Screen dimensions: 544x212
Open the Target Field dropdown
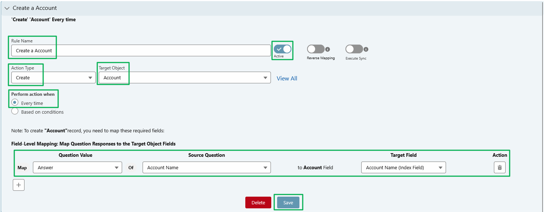(x=403, y=167)
